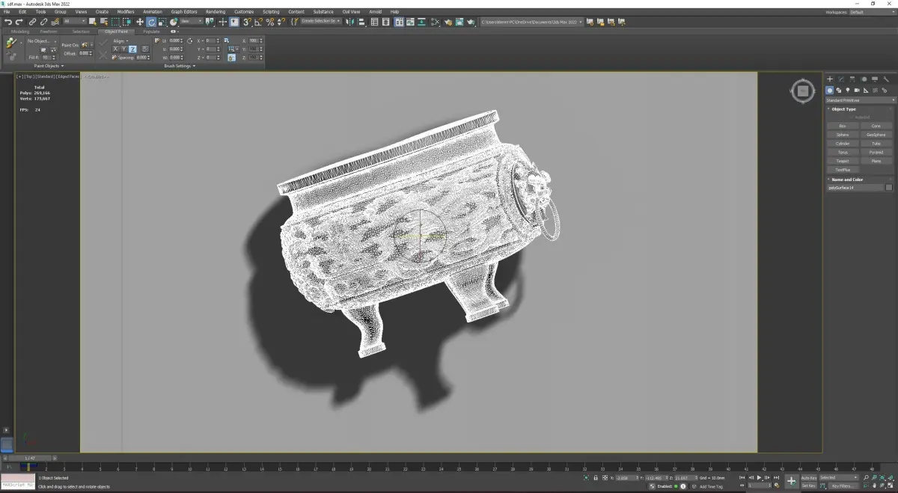The image size is (898, 493).
Task: Open the Modifiers menu
Action: click(126, 12)
